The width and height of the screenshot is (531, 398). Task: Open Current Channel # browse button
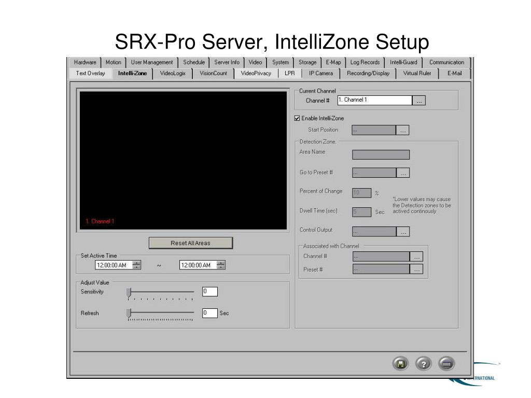(419, 101)
